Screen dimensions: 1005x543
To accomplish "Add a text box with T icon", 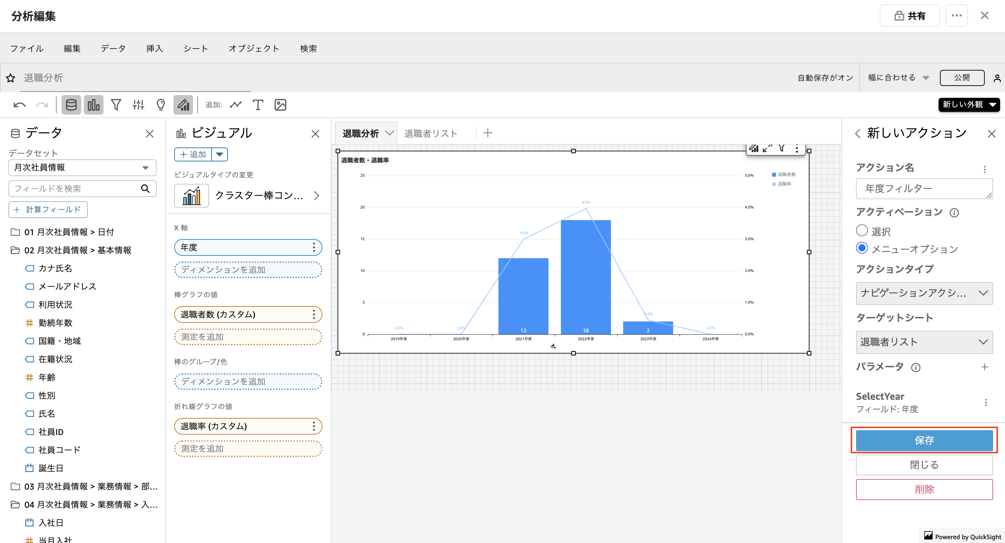I will coord(258,105).
